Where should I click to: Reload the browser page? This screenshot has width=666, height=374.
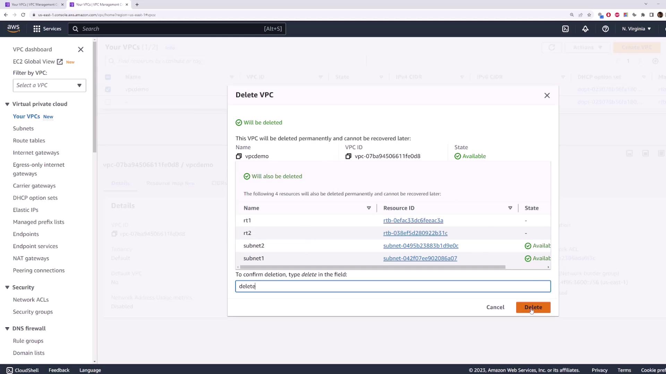23,15
